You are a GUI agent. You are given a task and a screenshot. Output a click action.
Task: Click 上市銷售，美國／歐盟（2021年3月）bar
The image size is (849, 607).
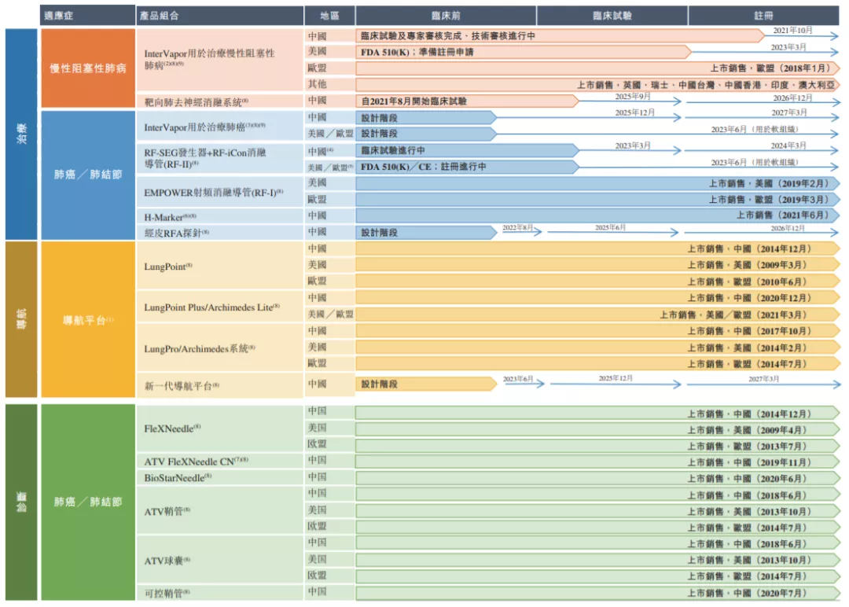(x=597, y=314)
